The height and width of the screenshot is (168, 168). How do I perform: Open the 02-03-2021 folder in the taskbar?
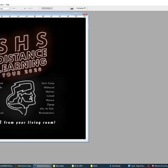coord(77,166)
